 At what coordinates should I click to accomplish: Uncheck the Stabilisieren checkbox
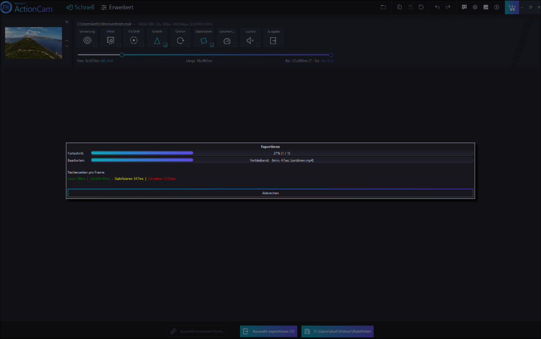click(212, 45)
